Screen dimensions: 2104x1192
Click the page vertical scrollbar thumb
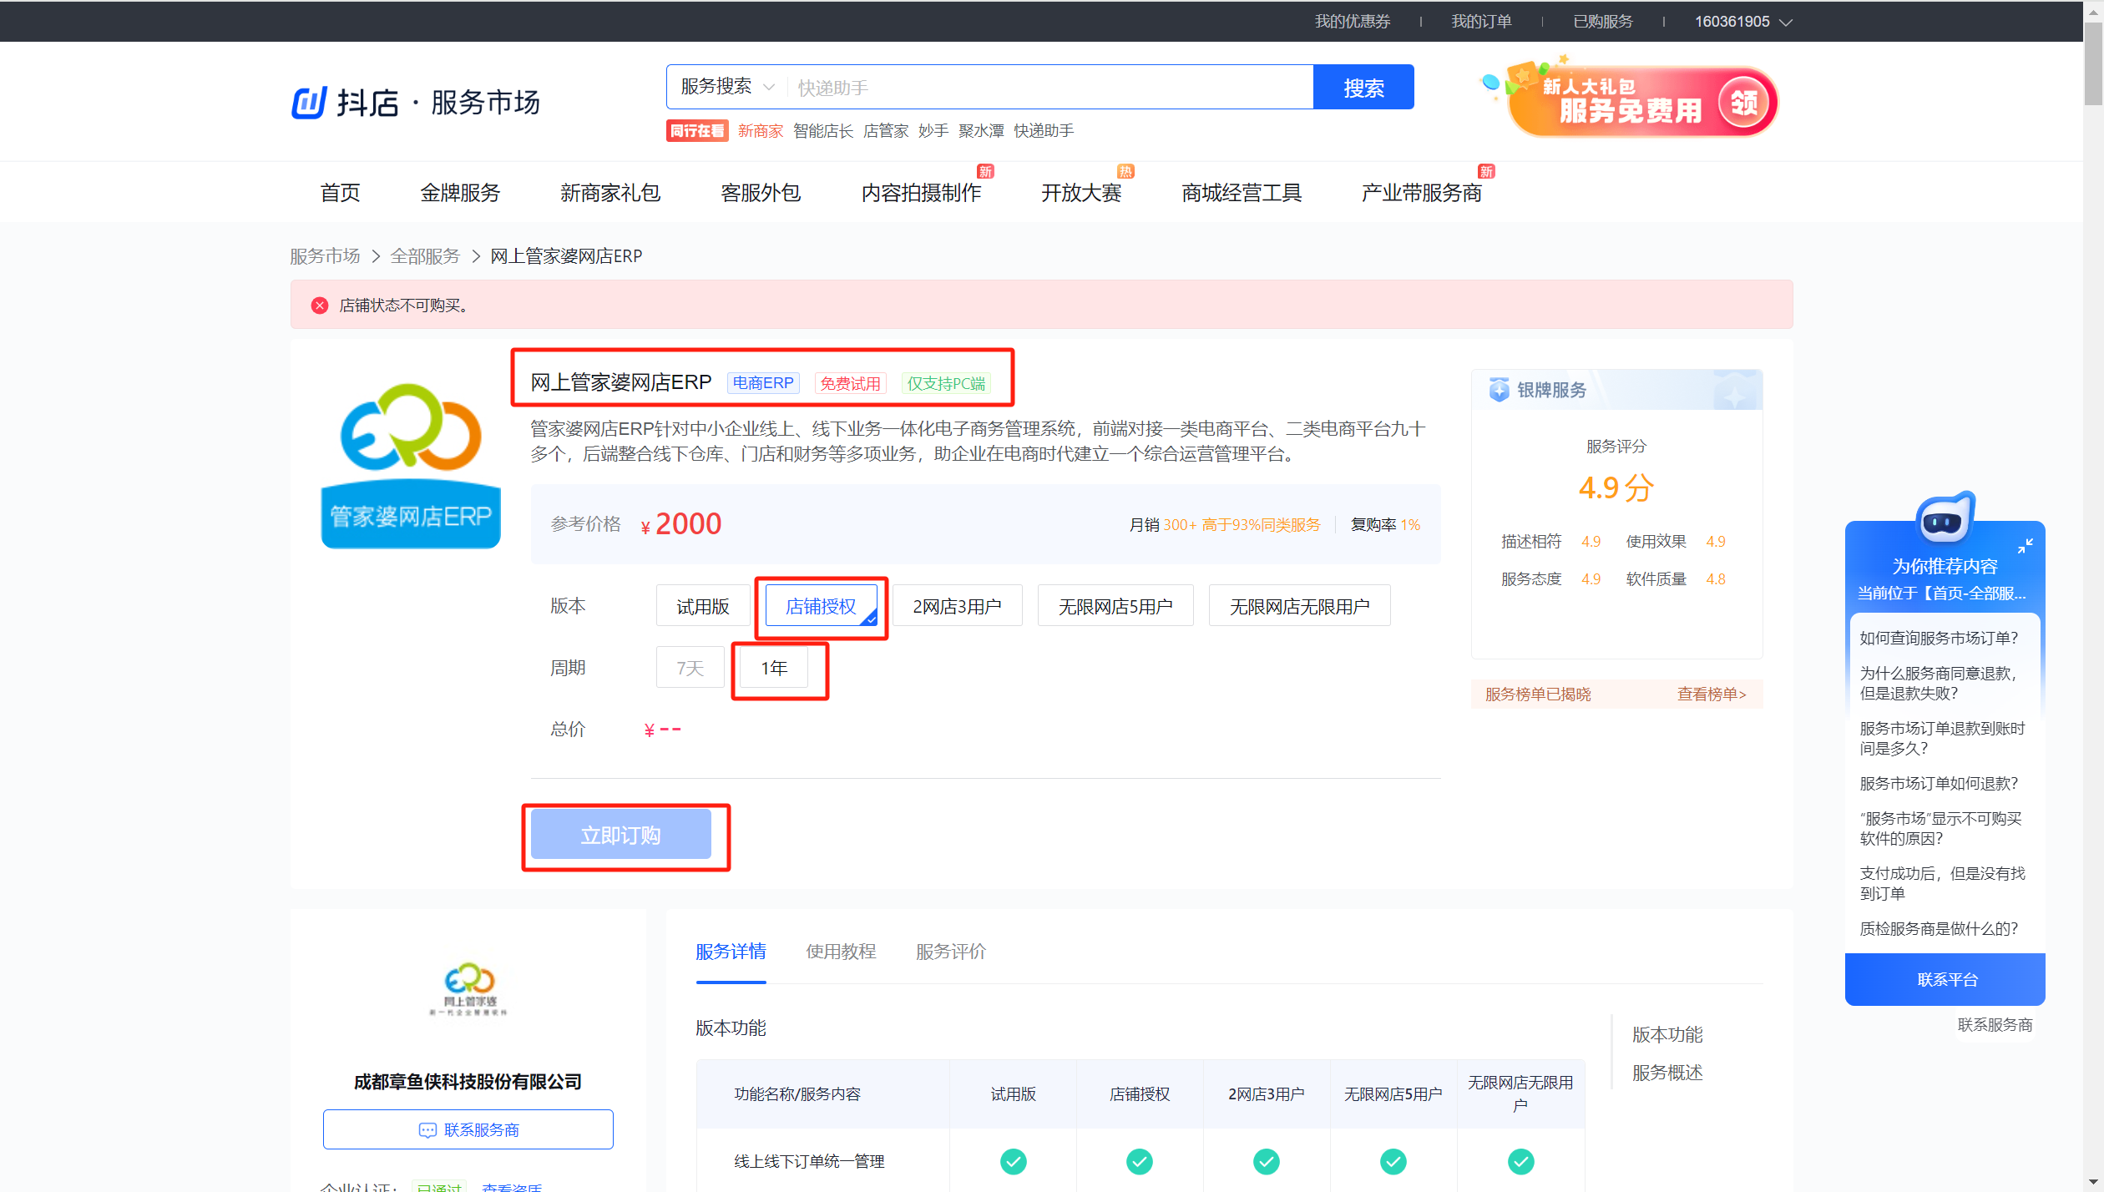2093,63
